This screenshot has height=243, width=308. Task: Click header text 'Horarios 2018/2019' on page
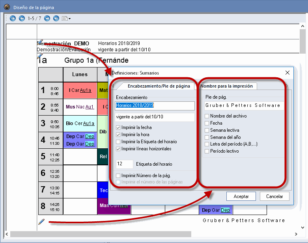coord(119,43)
